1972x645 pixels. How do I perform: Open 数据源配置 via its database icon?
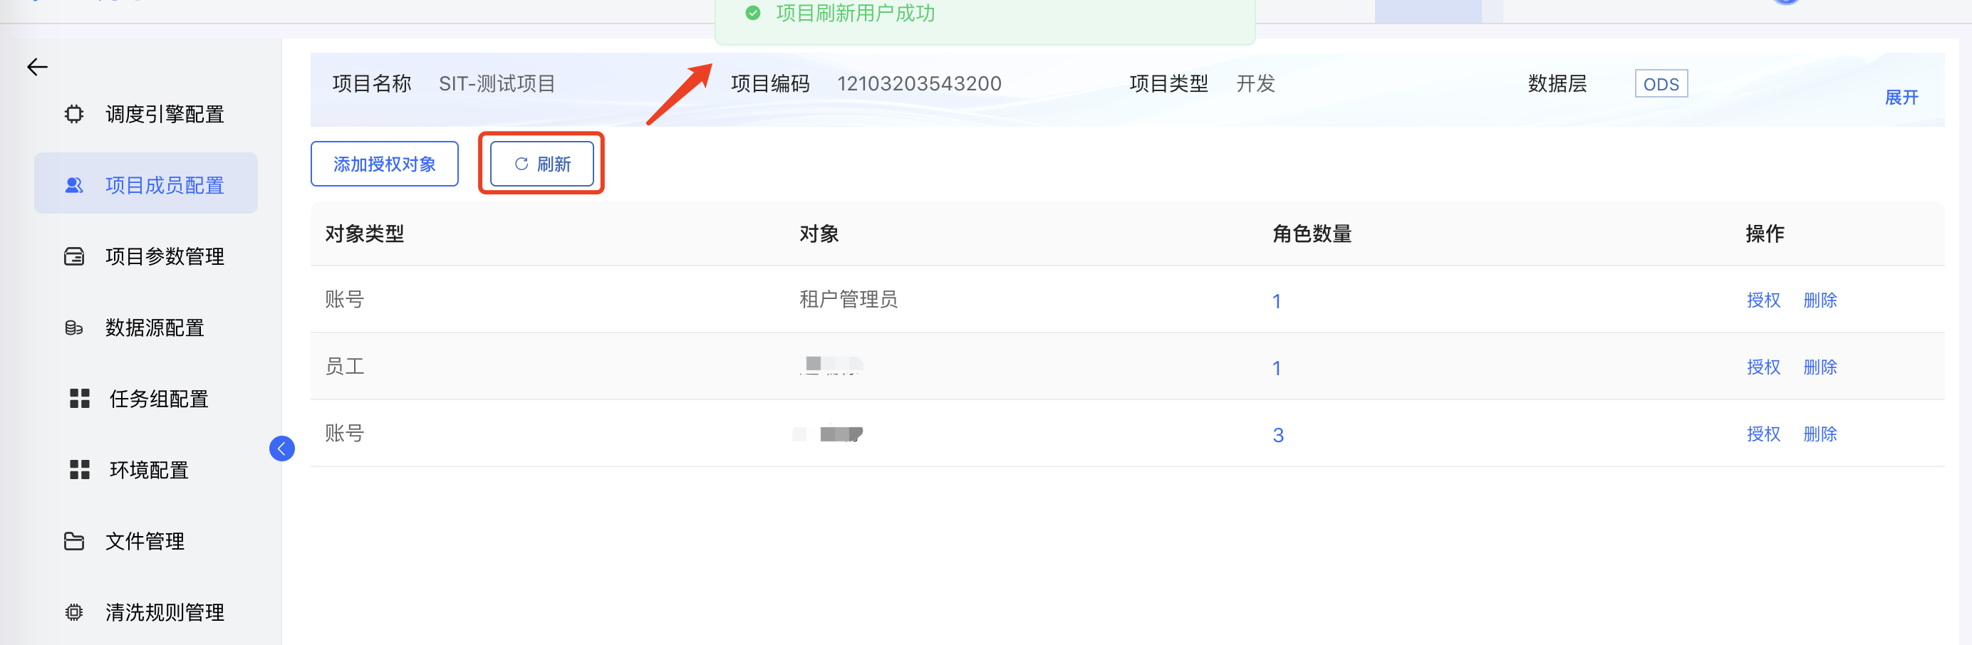tap(73, 327)
